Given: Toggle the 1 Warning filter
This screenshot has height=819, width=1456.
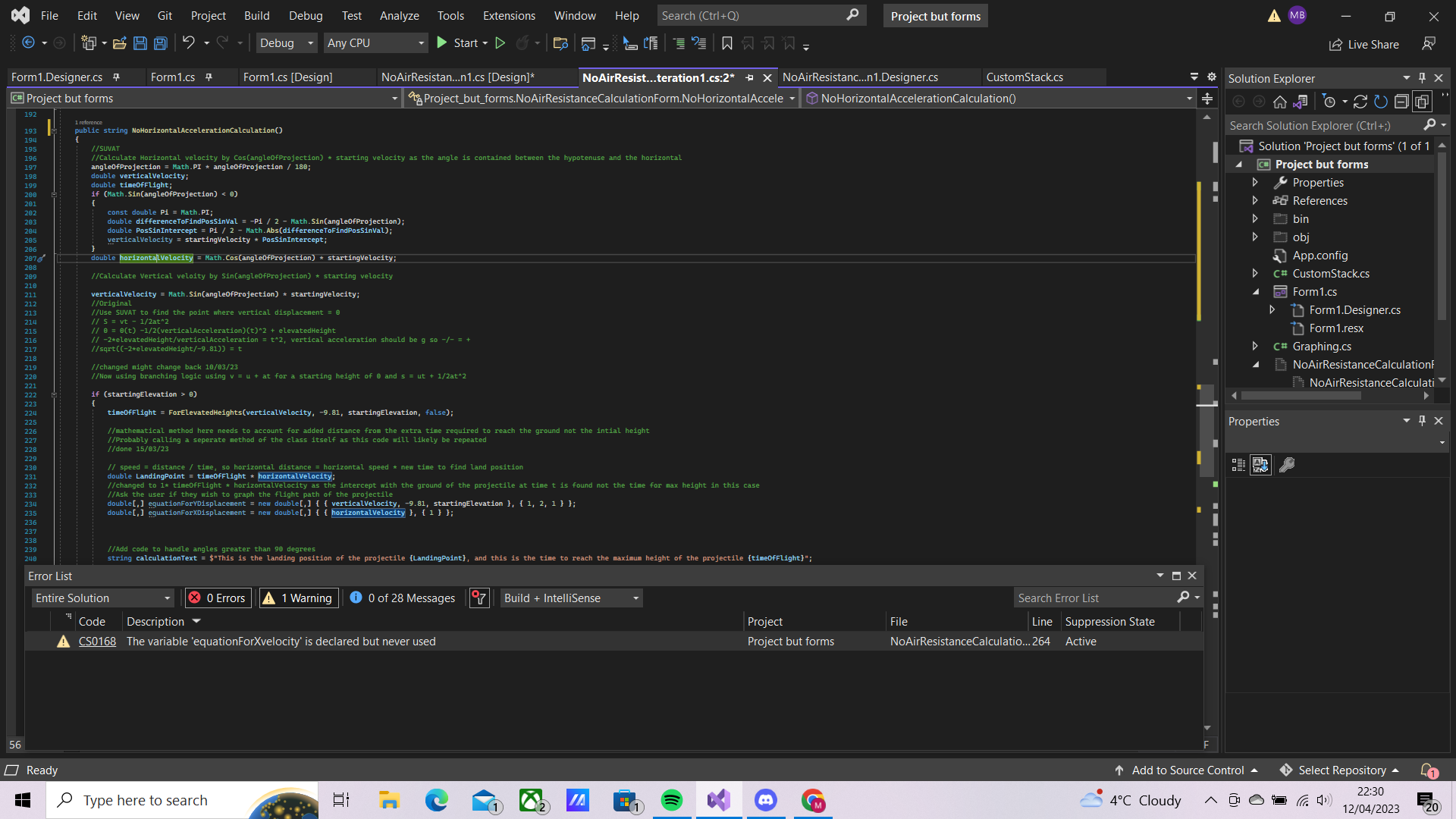Looking at the screenshot, I should [x=298, y=598].
